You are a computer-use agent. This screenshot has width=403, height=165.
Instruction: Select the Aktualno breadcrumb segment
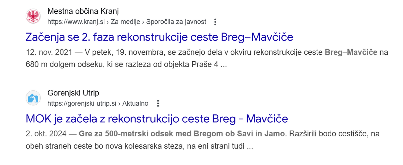pyautogui.click(x=135, y=103)
